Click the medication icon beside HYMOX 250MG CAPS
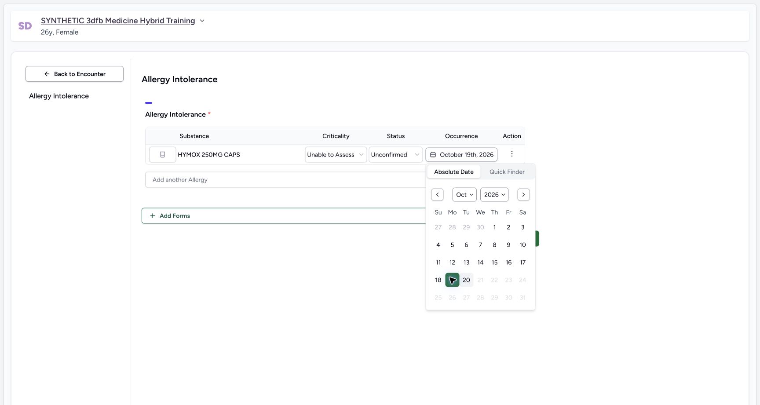 click(x=162, y=155)
